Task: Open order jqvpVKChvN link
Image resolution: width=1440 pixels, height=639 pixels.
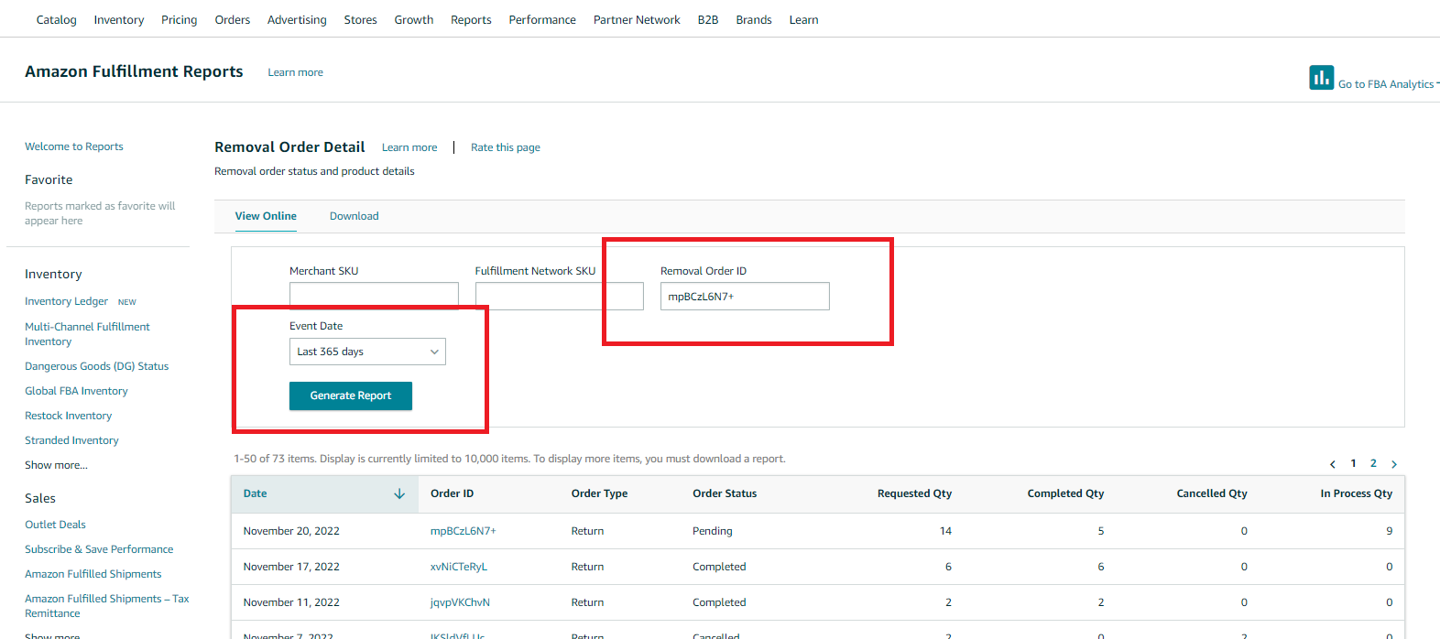Action: coord(461,602)
